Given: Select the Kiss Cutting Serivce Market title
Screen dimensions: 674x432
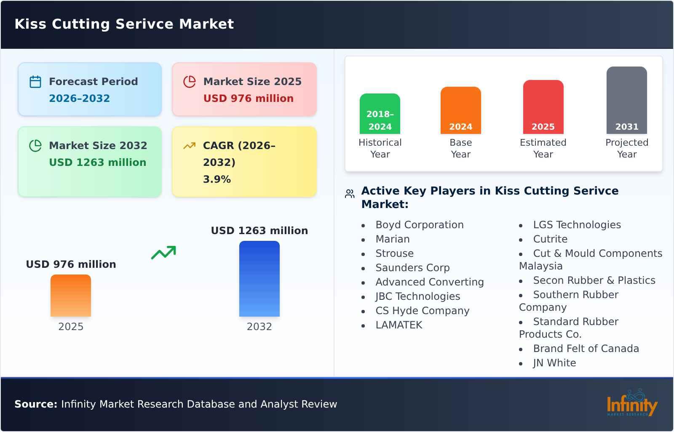Looking at the screenshot, I should coord(124,24).
